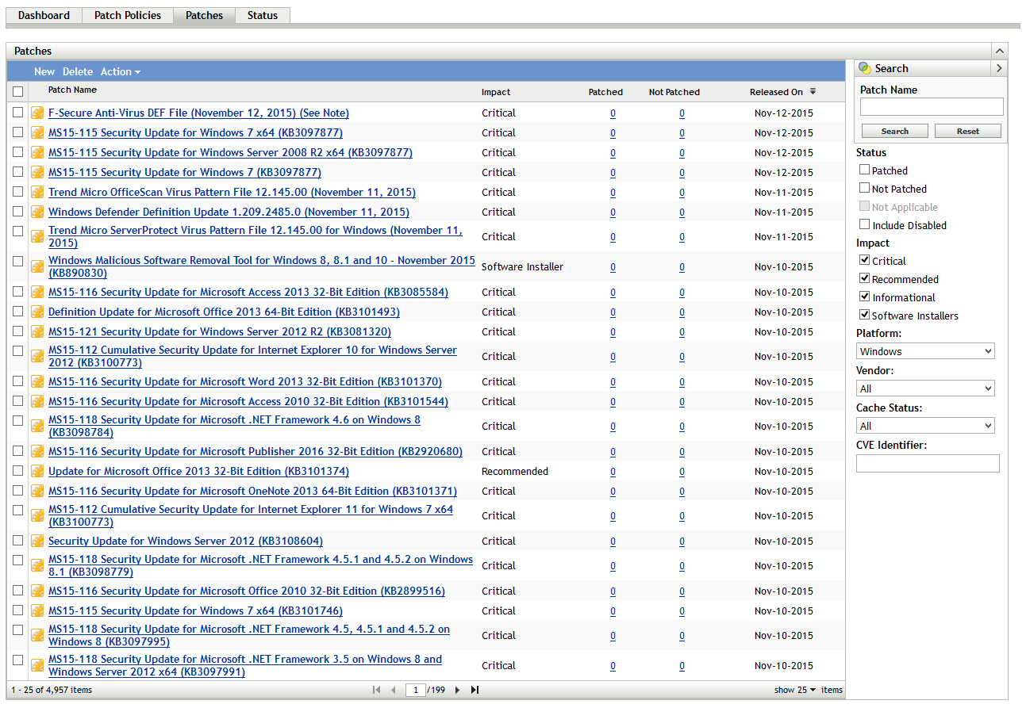The height and width of the screenshot is (708, 1026).
Task: Enable the Not Patched status filter
Action: click(865, 188)
